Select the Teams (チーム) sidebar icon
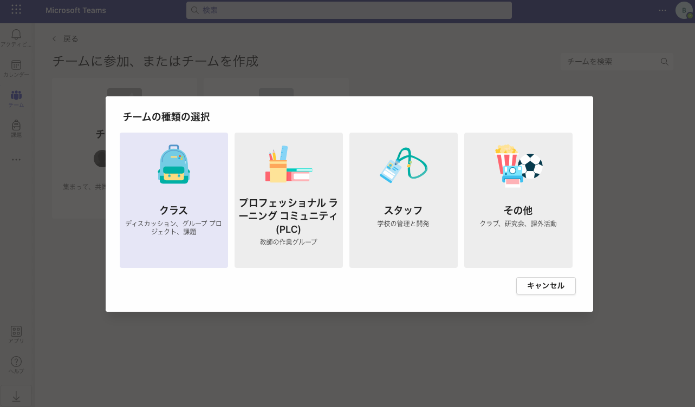The image size is (695, 407). (16, 99)
